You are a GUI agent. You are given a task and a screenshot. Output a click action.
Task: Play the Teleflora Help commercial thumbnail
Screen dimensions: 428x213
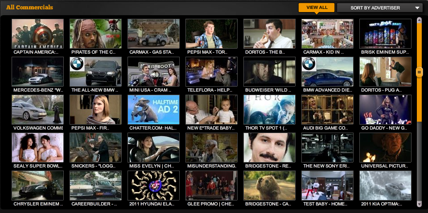point(211,71)
